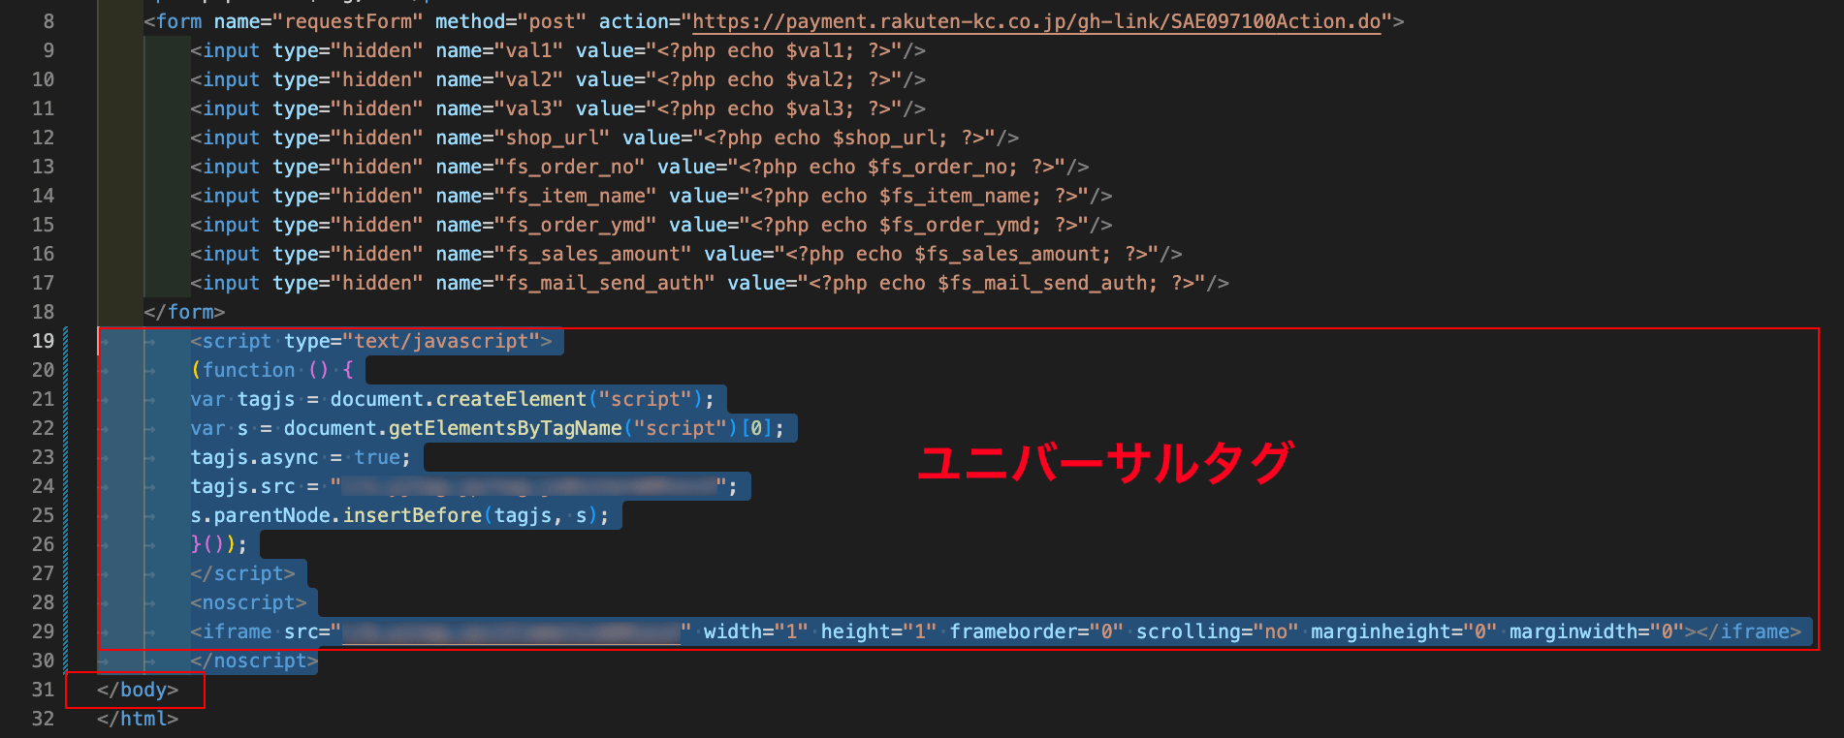Click the "tagjs.async = true;" statement
Image resolution: width=1844 pixels, height=738 pixels.
pyautogui.click(x=302, y=457)
